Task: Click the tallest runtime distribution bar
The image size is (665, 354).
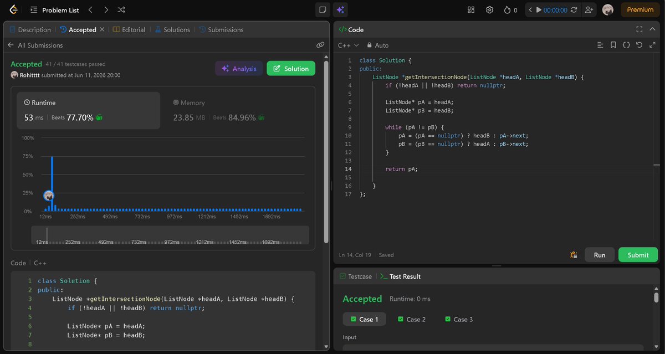Action: point(52,183)
